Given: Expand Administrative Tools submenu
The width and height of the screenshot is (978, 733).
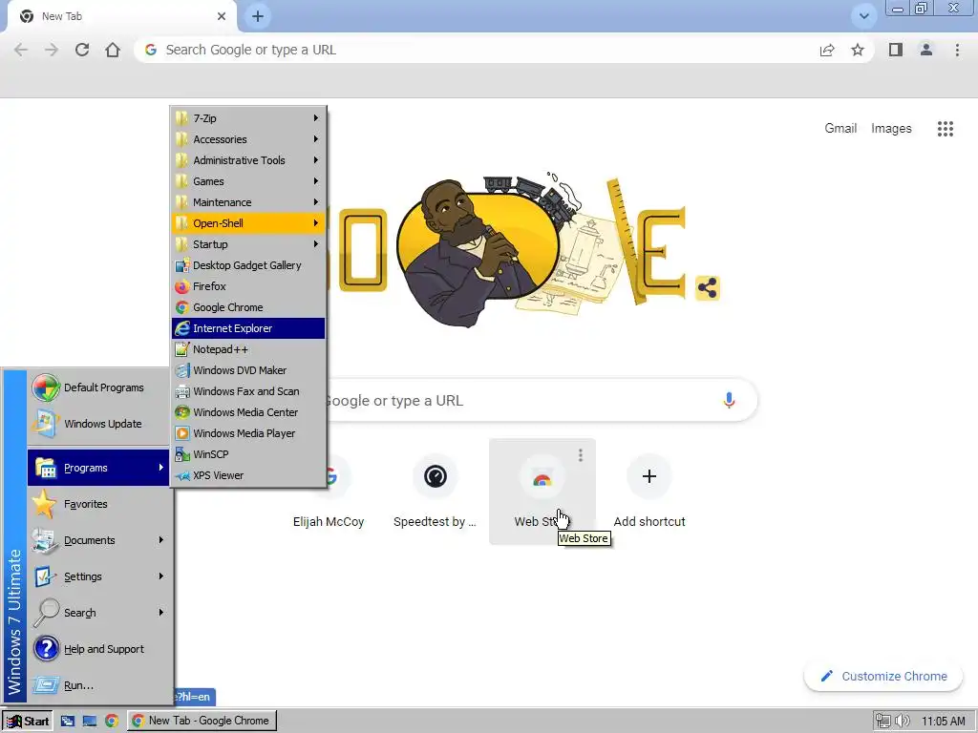Looking at the screenshot, I should (x=248, y=160).
